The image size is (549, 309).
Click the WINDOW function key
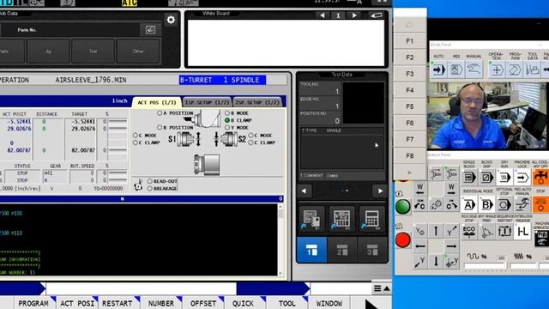pyautogui.click(x=329, y=303)
